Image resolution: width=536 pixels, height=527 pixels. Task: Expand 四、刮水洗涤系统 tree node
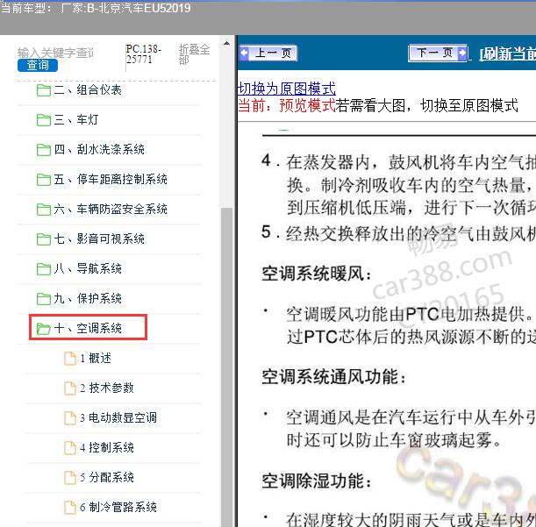(x=99, y=150)
